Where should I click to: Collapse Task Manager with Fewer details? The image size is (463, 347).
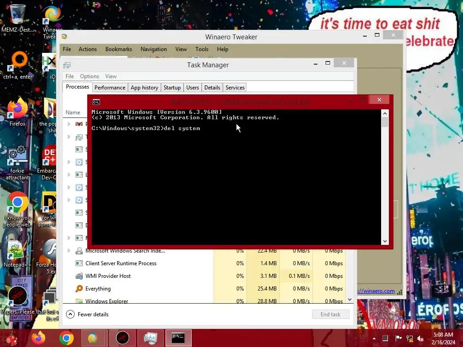coord(87,314)
